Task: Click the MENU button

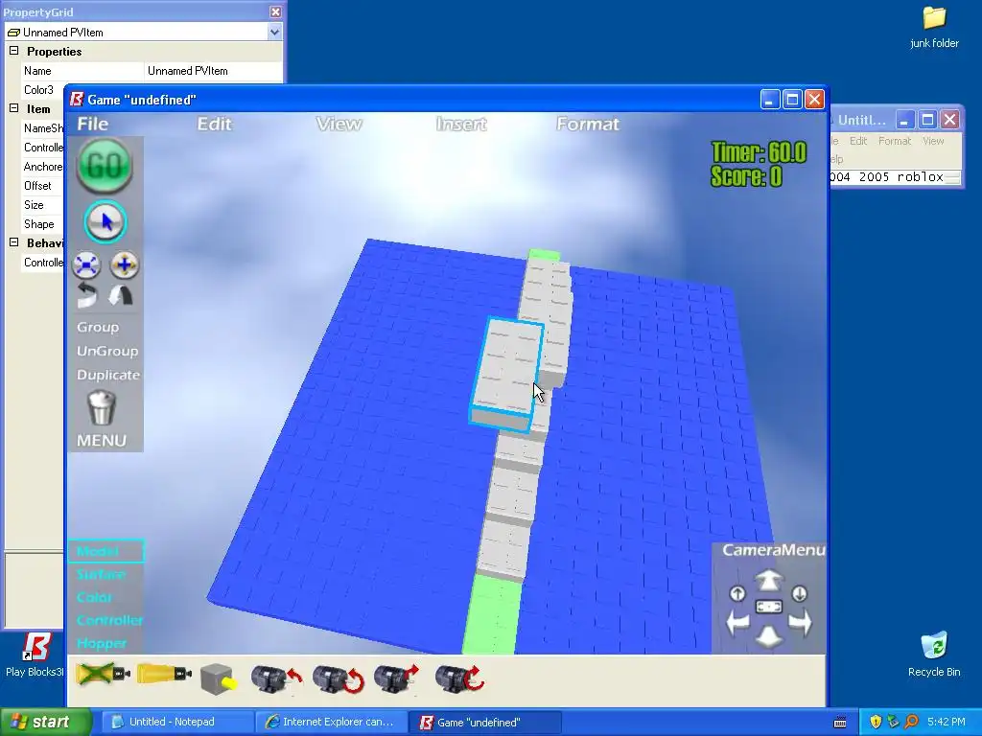Action: [x=102, y=440]
